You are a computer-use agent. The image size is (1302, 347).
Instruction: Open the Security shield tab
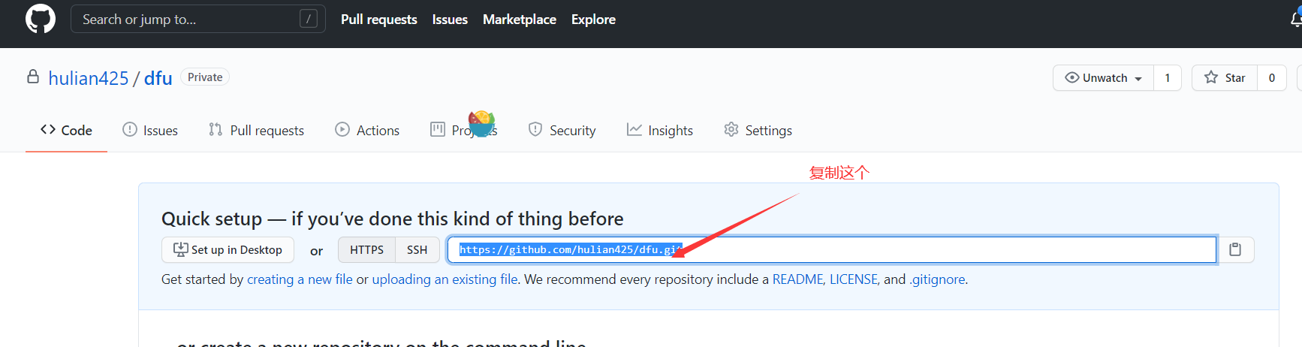pyautogui.click(x=562, y=130)
